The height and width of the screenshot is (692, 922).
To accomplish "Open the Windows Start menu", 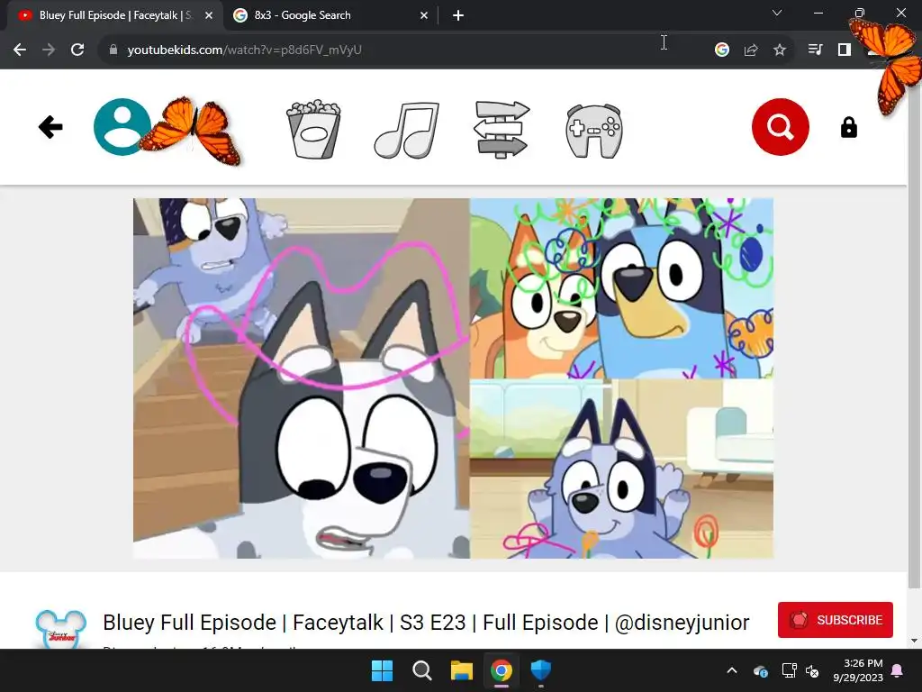I will coord(382,670).
